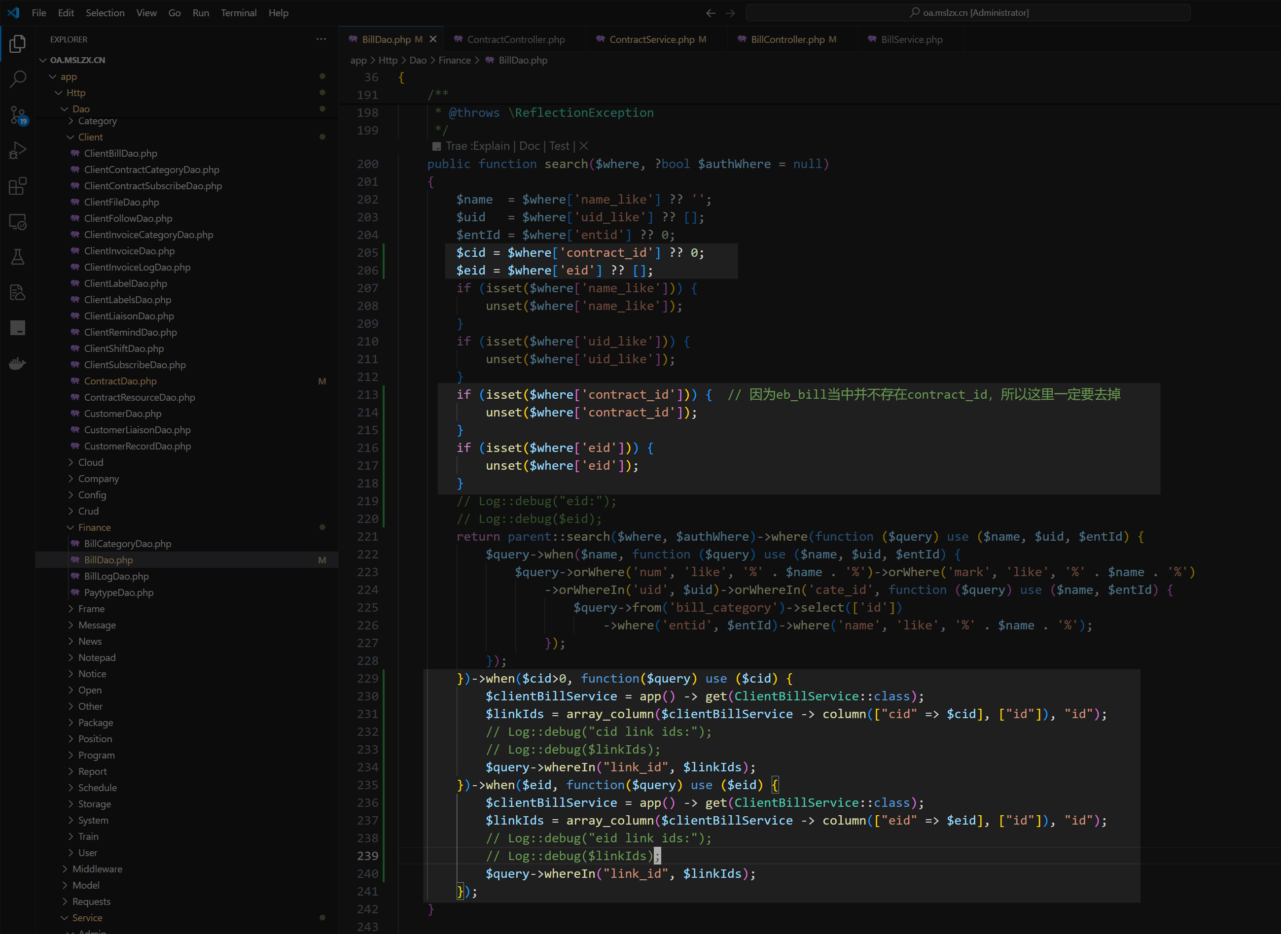The image size is (1281, 934).
Task: Open Source Control view with 19 badge
Action: click(18, 115)
